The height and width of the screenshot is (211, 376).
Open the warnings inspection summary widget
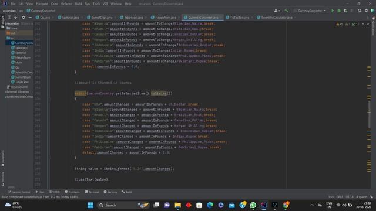[x=347, y=24]
